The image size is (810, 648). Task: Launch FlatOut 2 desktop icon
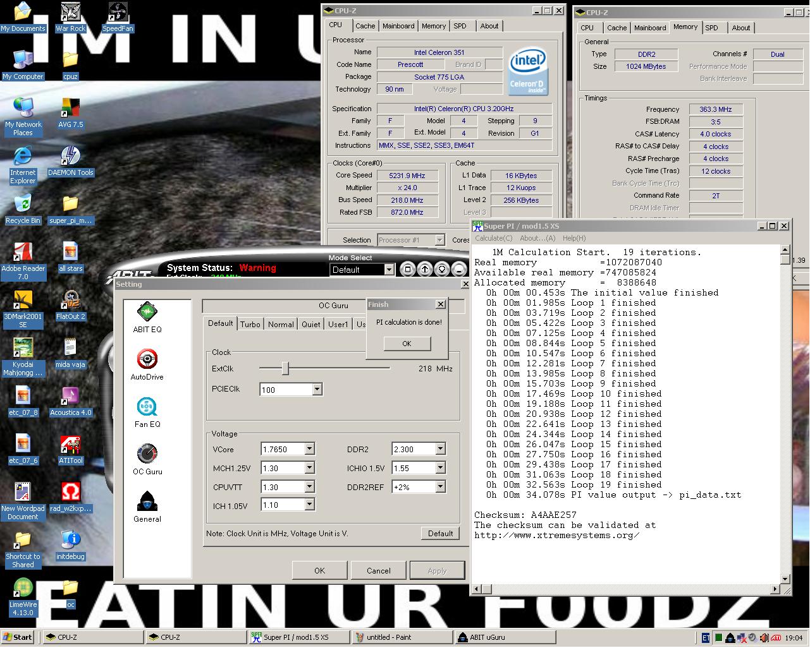[x=71, y=306]
